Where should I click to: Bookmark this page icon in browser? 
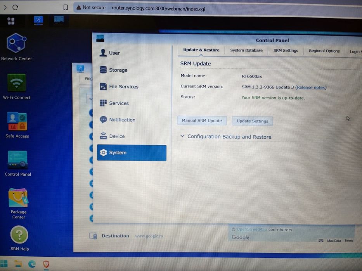(x=66, y=7)
